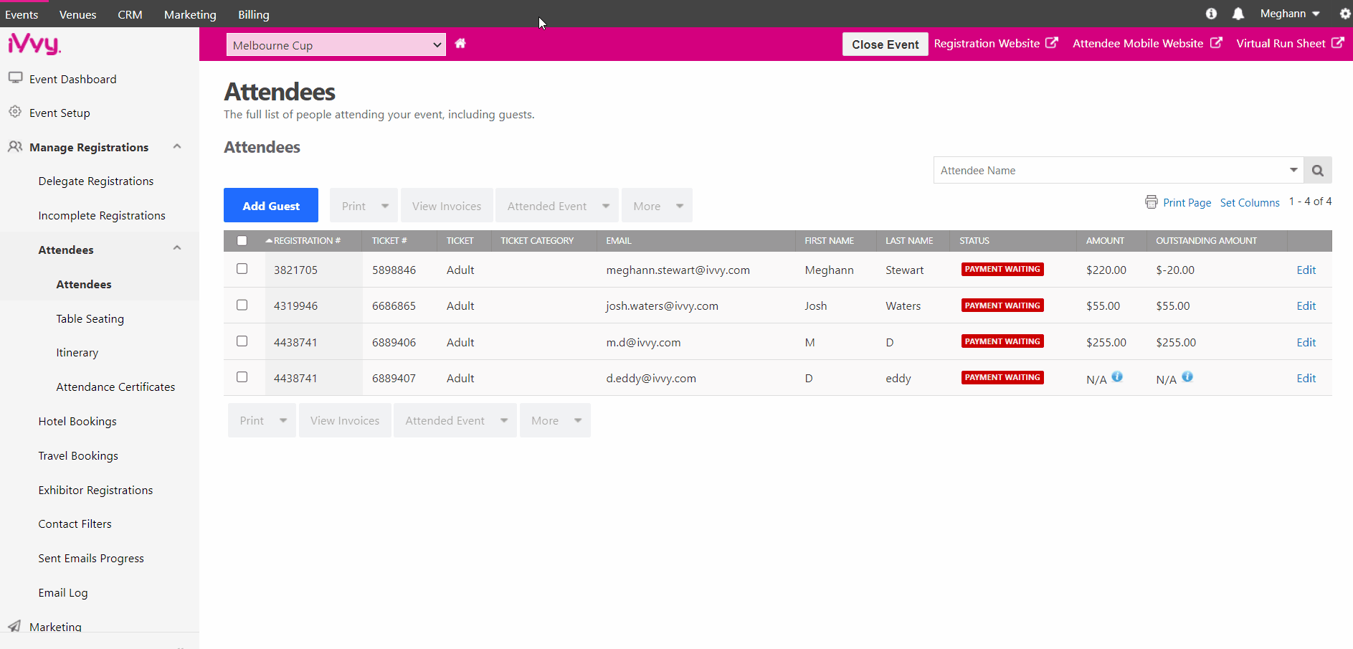Click the top View Invoices button

[447, 206]
